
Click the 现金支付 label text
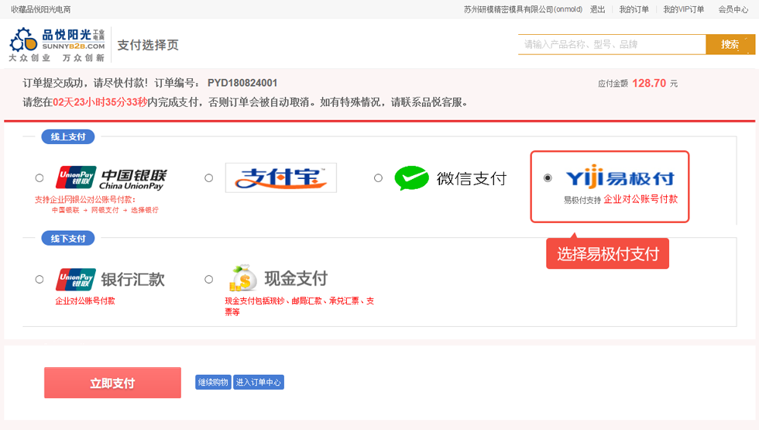click(296, 278)
